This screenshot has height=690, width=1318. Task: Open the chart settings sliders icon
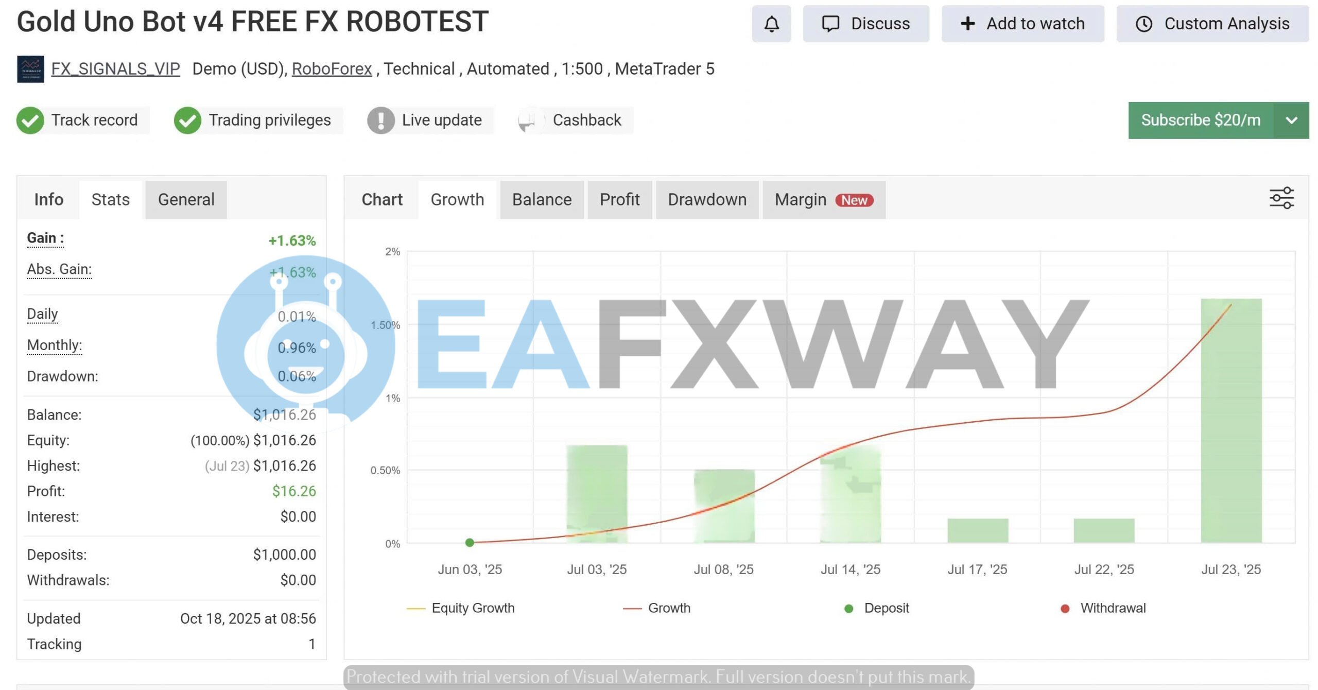click(x=1283, y=198)
